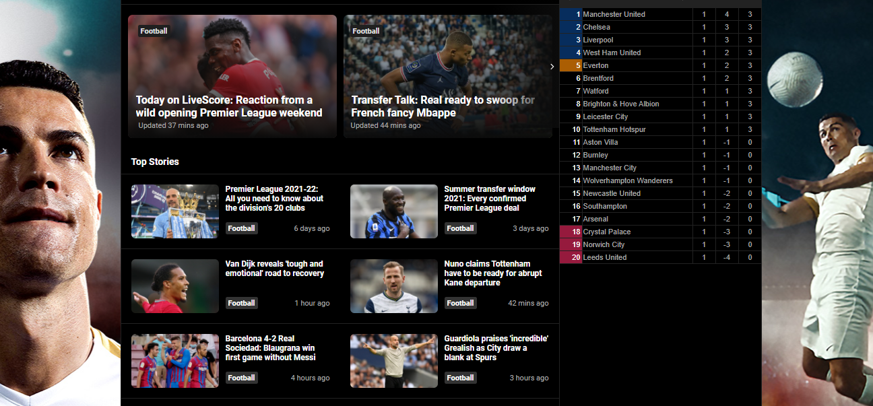
Task: Select Crystal Palace in league table
Action: (660, 232)
